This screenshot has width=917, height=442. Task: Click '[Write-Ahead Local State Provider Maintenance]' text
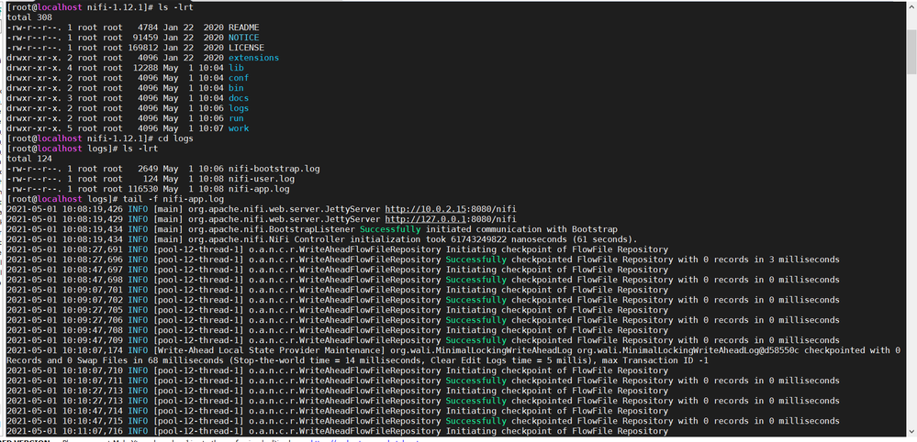(270, 350)
